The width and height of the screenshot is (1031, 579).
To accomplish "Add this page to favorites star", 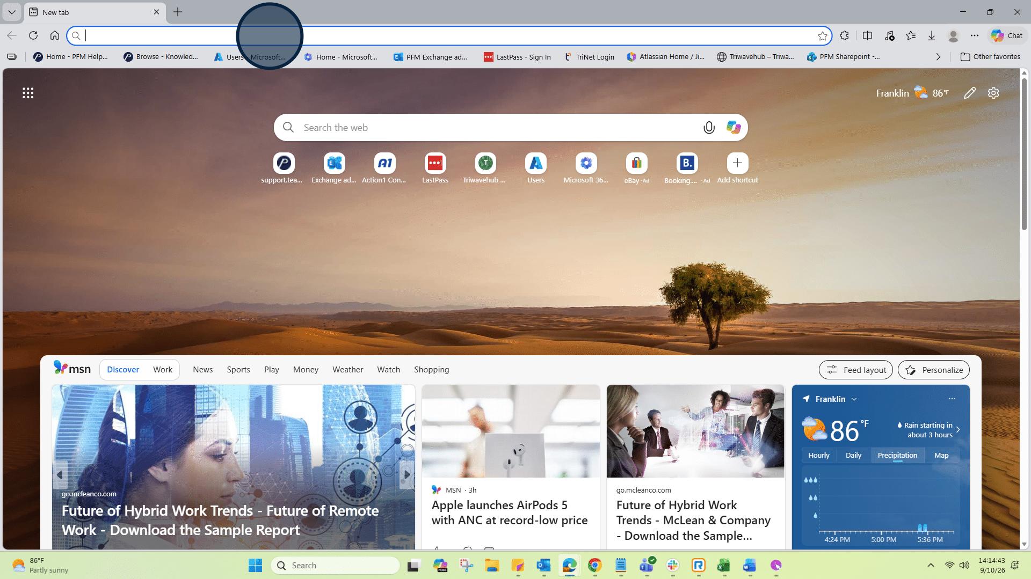I will click(x=822, y=36).
